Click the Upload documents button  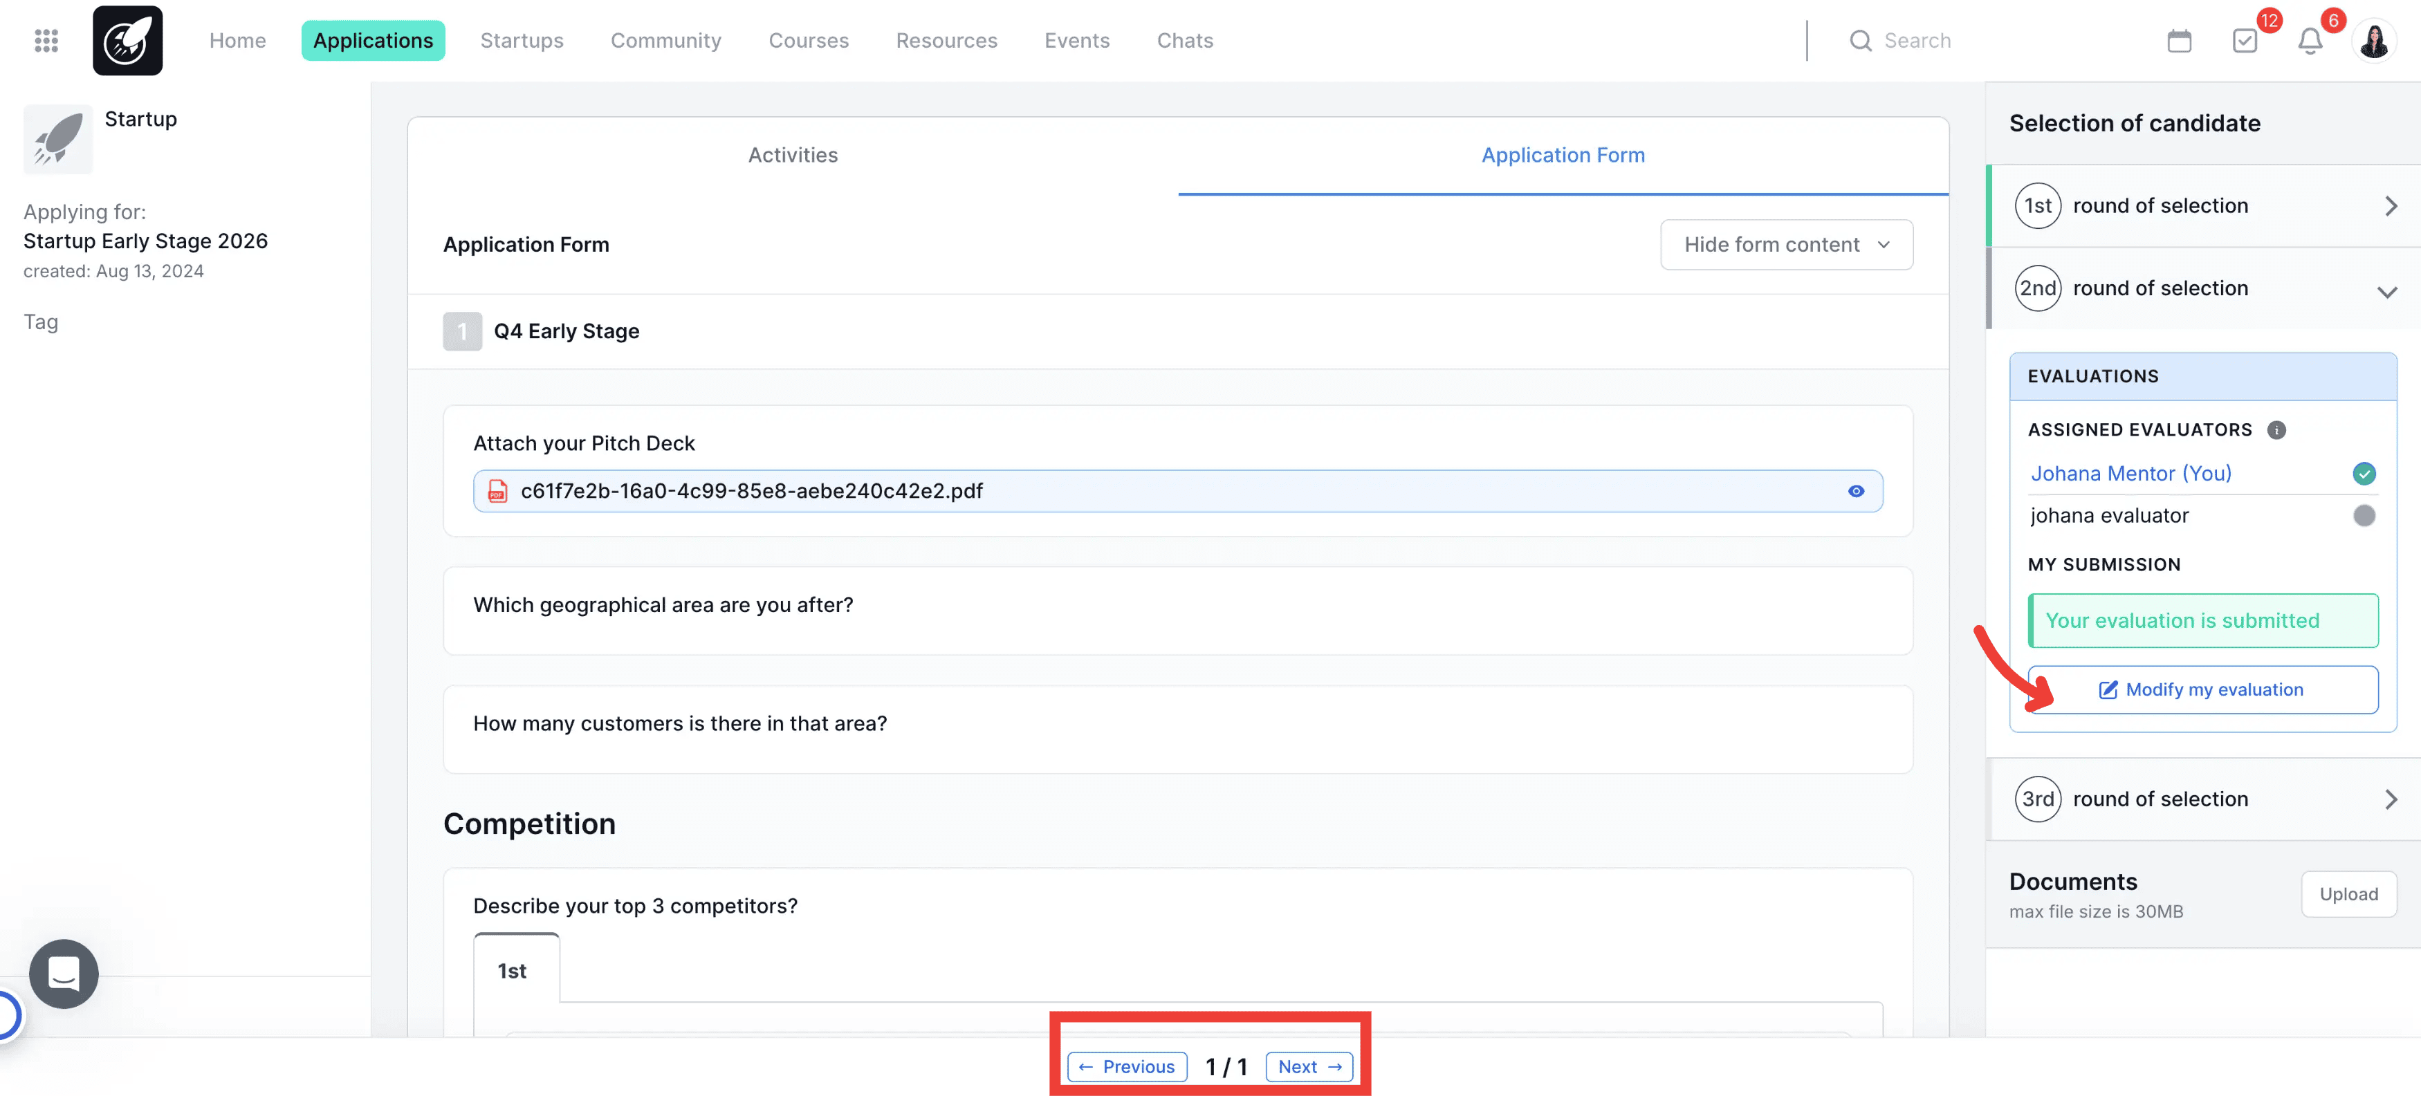[2348, 894]
